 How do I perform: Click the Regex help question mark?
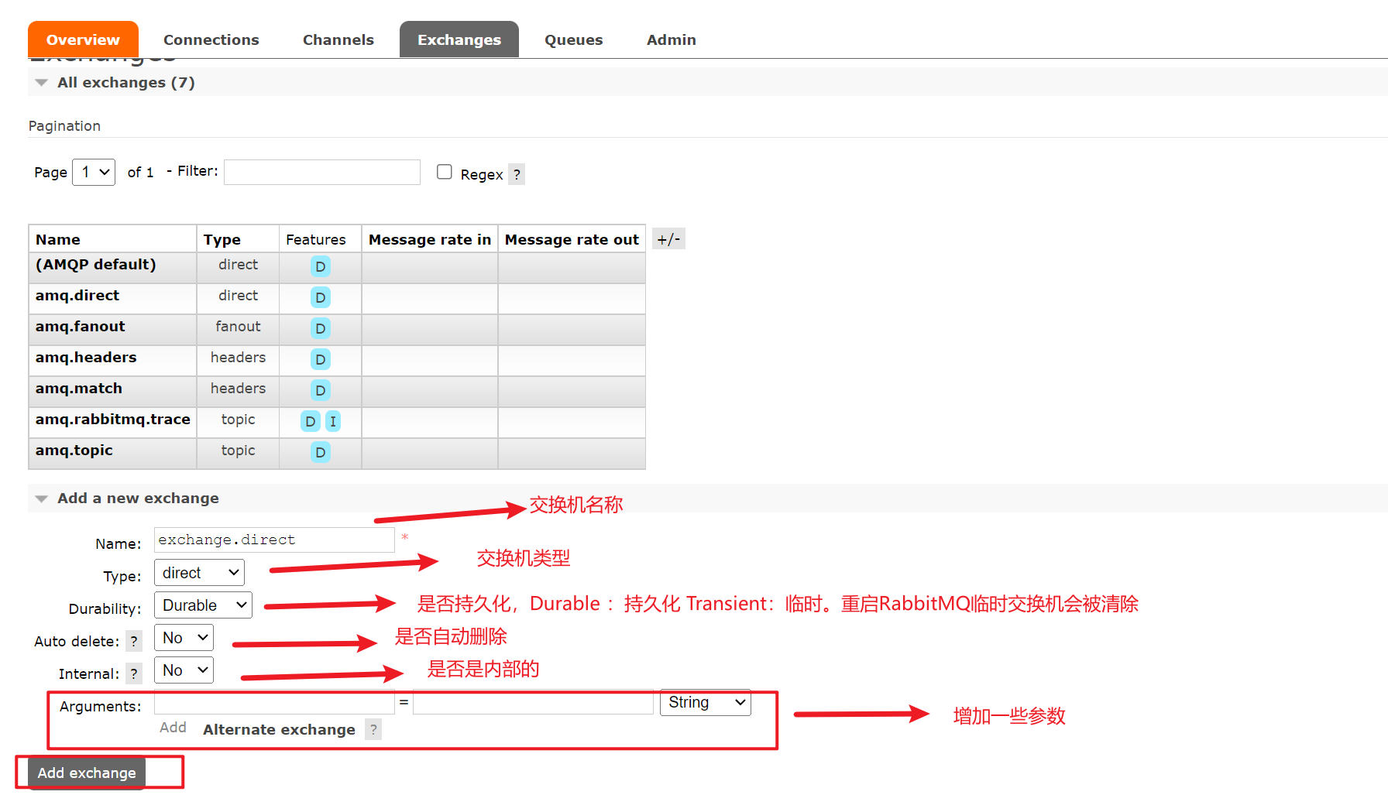click(517, 174)
